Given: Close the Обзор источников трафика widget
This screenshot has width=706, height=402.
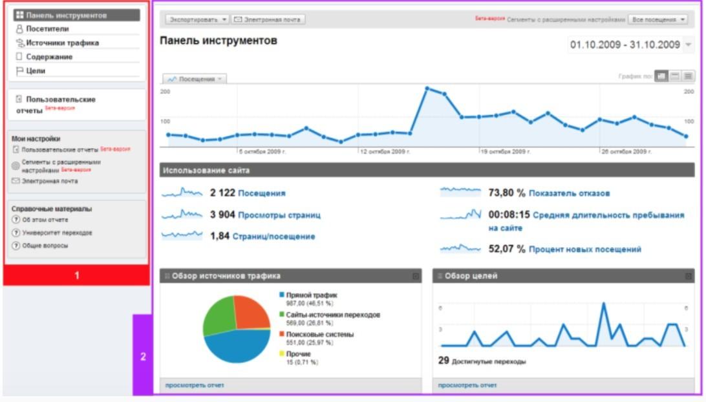Looking at the screenshot, I should tap(416, 277).
